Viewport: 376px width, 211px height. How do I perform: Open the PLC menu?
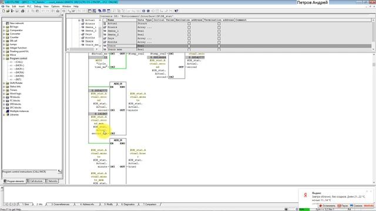(x=29, y=6)
